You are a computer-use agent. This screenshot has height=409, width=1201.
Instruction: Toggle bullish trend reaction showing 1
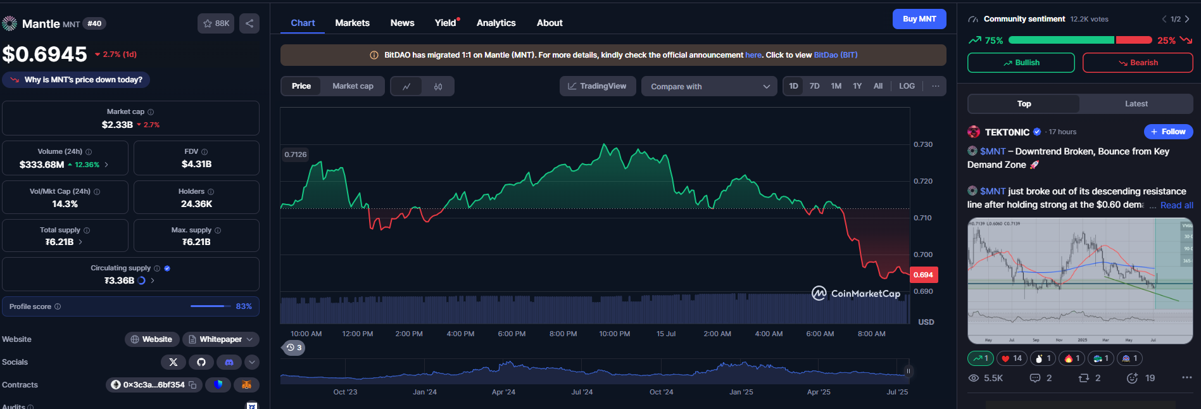click(981, 358)
